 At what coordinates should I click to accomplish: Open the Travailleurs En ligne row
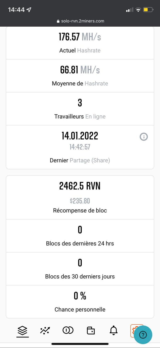80,109
